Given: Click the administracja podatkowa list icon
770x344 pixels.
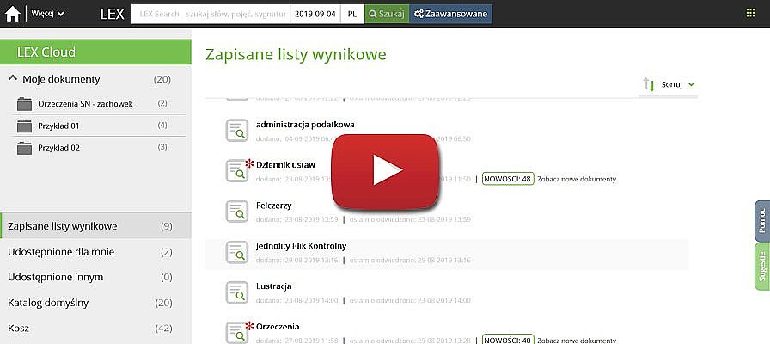Looking at the screenshot, I should (x=235, y=130).
